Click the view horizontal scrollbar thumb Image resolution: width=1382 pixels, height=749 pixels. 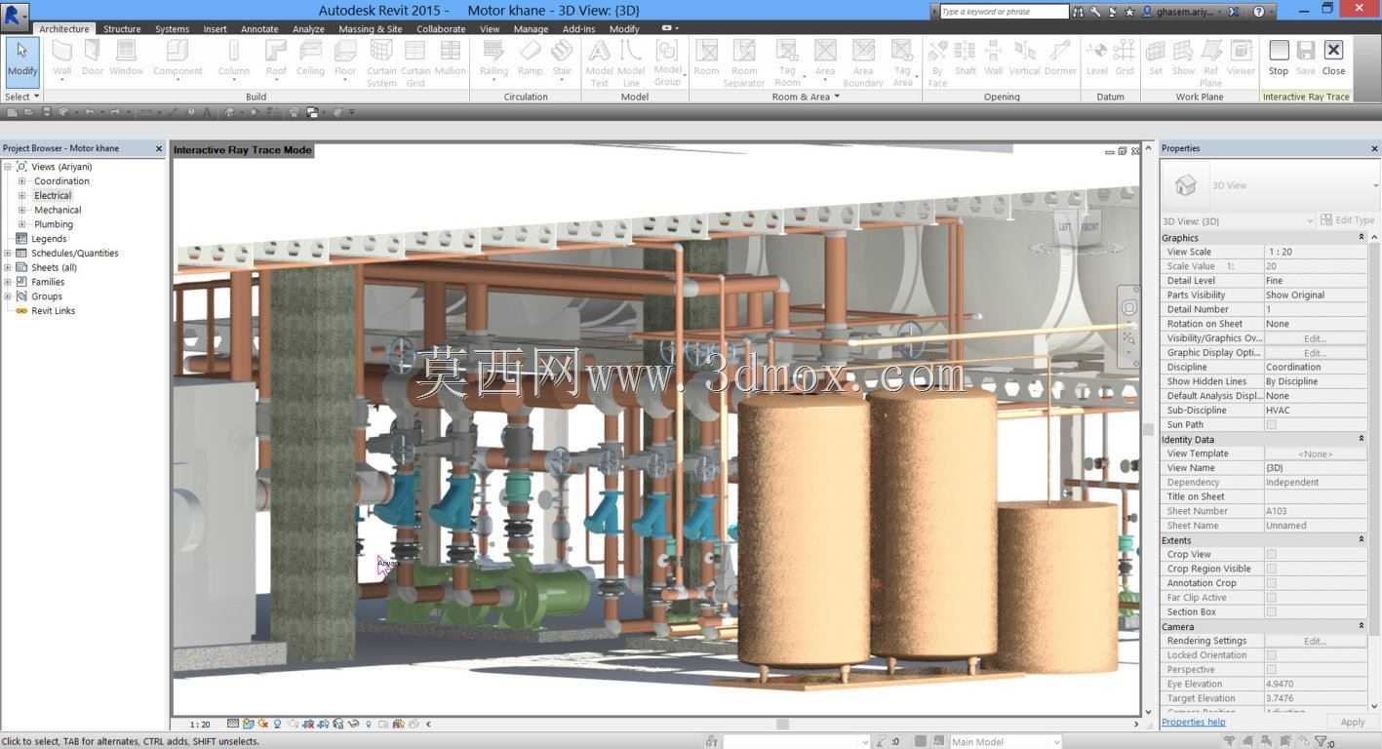pyautogui.click(x=782, y=724)
